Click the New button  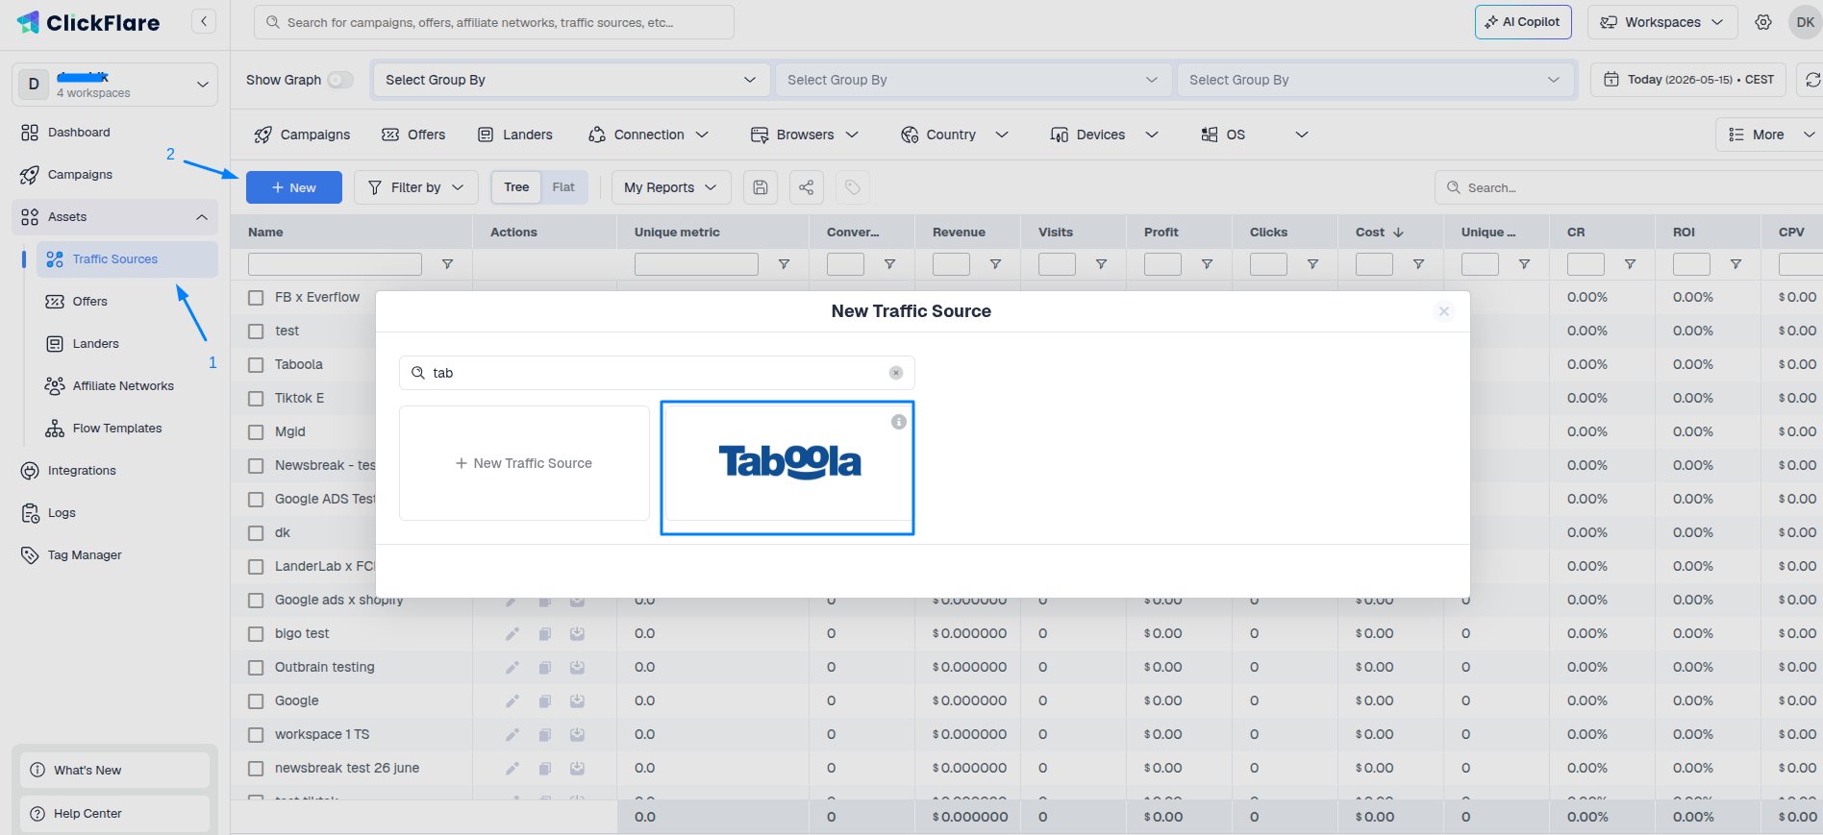pos(294,187)
